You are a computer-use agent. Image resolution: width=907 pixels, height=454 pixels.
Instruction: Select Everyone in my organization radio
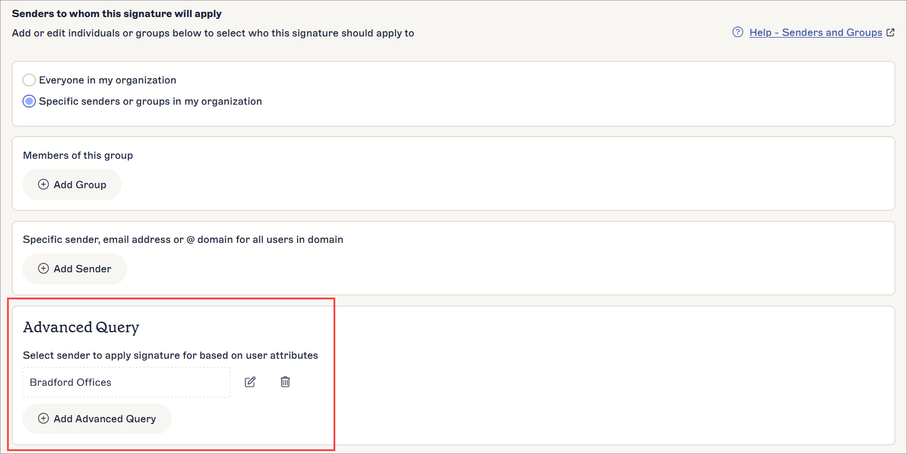[29, 80]
